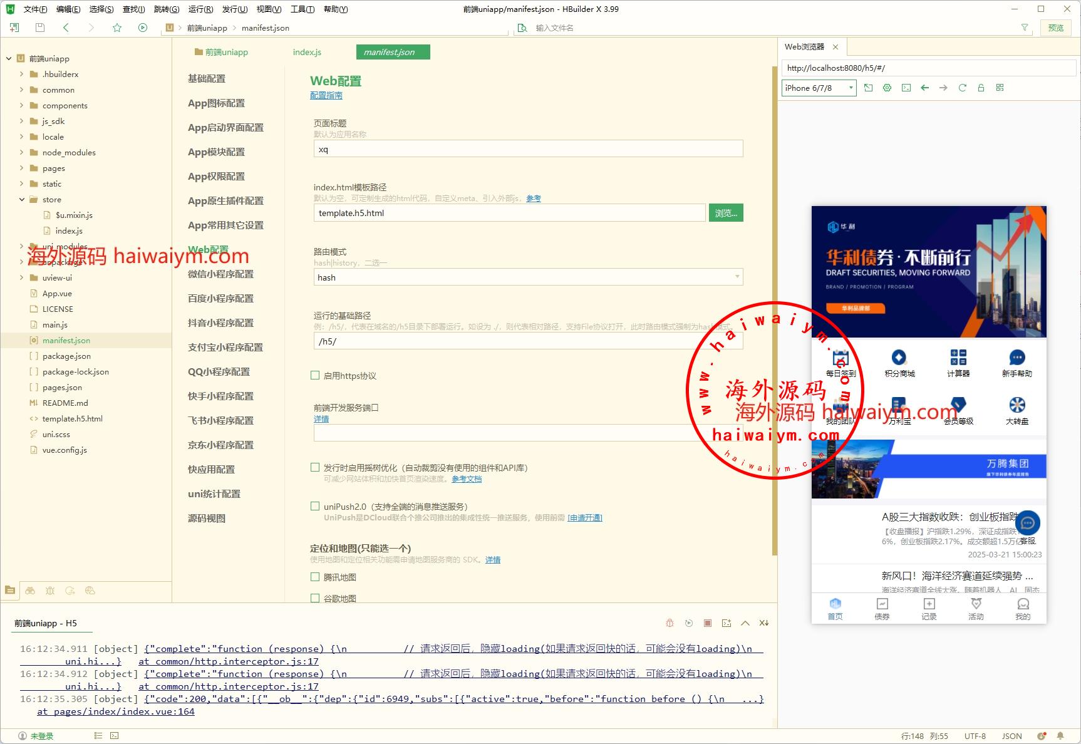Open the iPhone 6/7/8 device dropdown
Viewport: 1081px width, 744px height.
[819, 88]
